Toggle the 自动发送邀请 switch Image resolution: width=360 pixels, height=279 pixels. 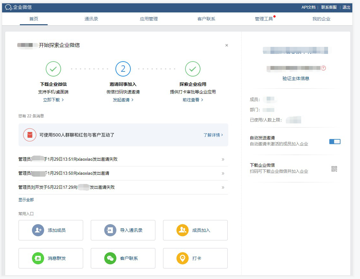(x=335, y=142)
